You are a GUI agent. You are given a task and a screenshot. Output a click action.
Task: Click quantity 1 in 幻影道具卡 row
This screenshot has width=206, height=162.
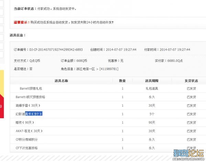(x=123, y=114)
